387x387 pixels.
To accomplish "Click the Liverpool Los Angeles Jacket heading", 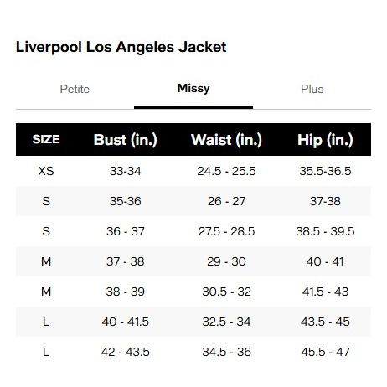I will (x=121, y=47).
